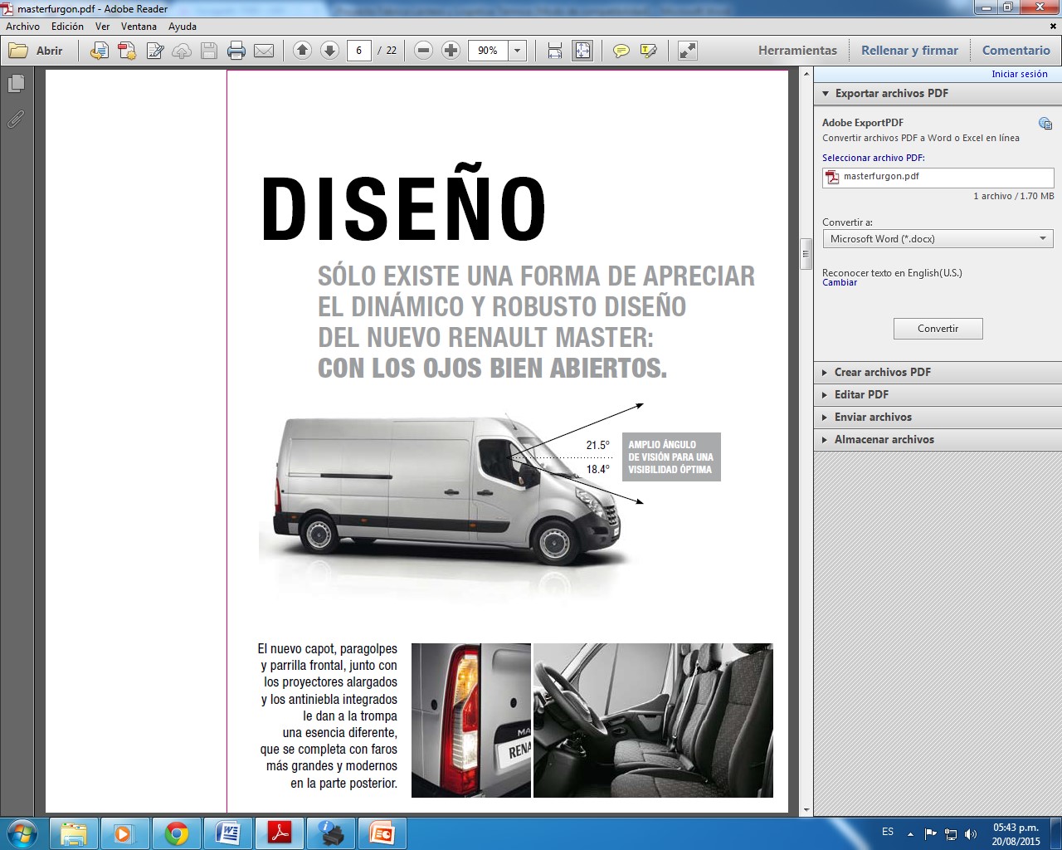Toggle fit full page view
The width and height of the screenshot is (1062, 850).
(x=582, y=51)
